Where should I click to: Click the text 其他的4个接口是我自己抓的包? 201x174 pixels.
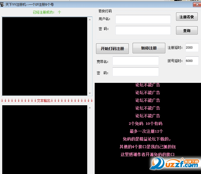tap(148, 147)
